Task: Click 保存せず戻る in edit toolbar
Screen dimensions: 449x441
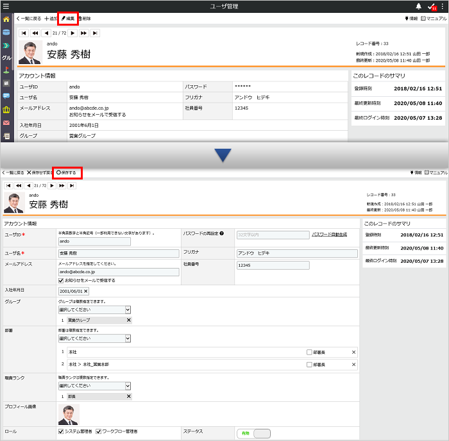Action: click(x=40, y=173)
